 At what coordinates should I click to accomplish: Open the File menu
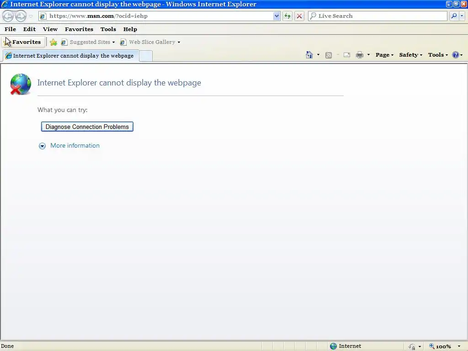click(x=10, y=29)
